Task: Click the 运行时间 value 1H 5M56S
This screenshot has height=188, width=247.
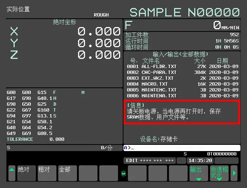Action: point(227,41)
